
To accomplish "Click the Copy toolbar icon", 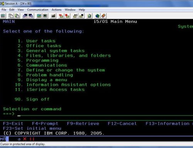I will coord(11,16).
